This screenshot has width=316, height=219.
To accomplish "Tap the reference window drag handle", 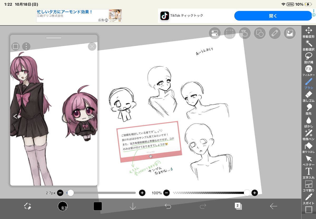I will pos(54,38).
